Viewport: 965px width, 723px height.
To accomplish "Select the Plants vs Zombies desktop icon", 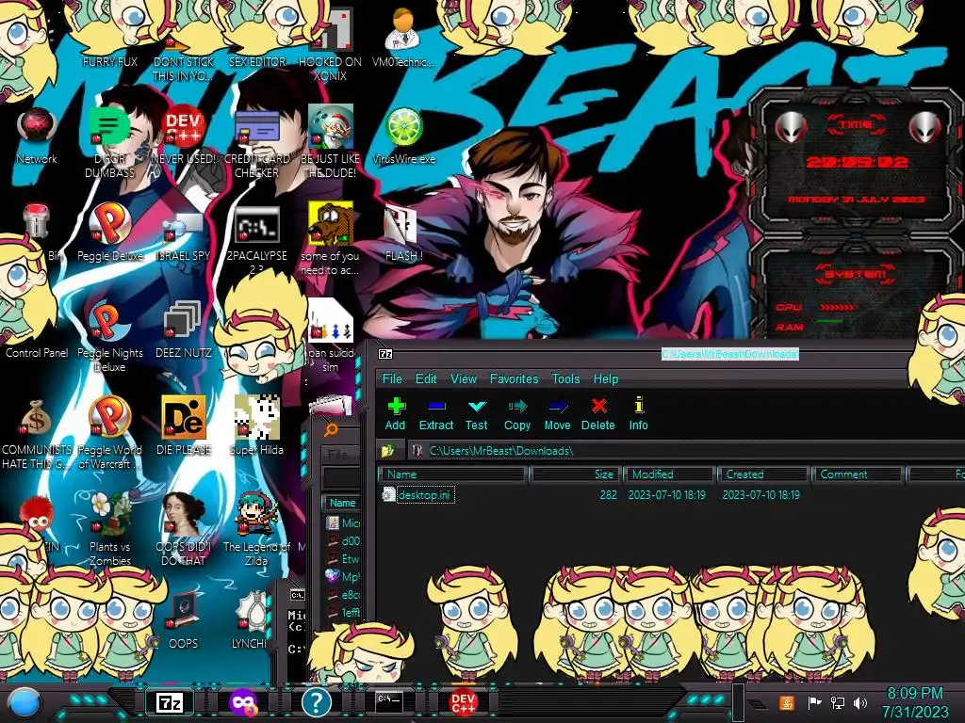I will (109, 531).
